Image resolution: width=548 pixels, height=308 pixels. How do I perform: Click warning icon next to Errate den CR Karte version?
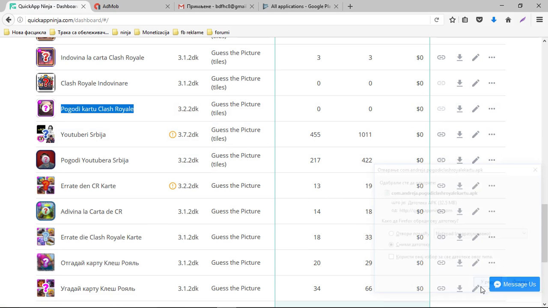pyautogui.click(x=173, y=186)
